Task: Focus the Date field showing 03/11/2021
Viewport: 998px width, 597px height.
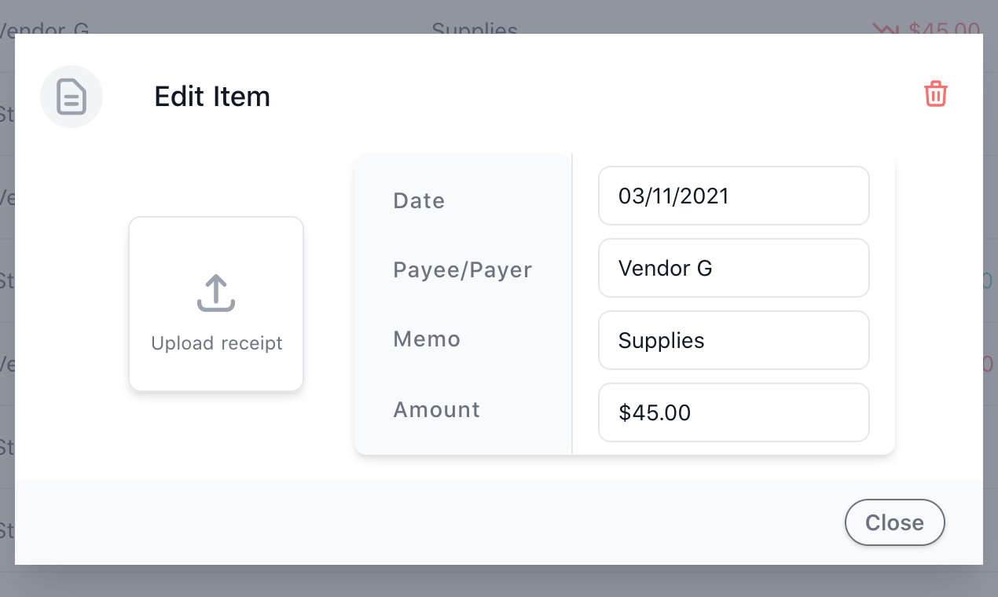Action: tap(734, 196)
